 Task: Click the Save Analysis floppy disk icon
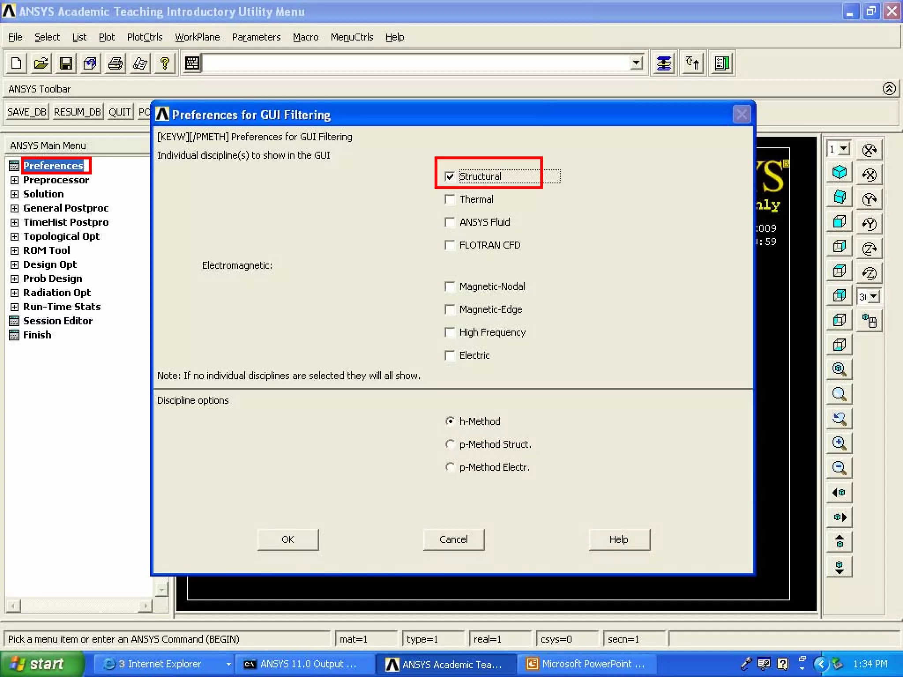tap(66, 63)
